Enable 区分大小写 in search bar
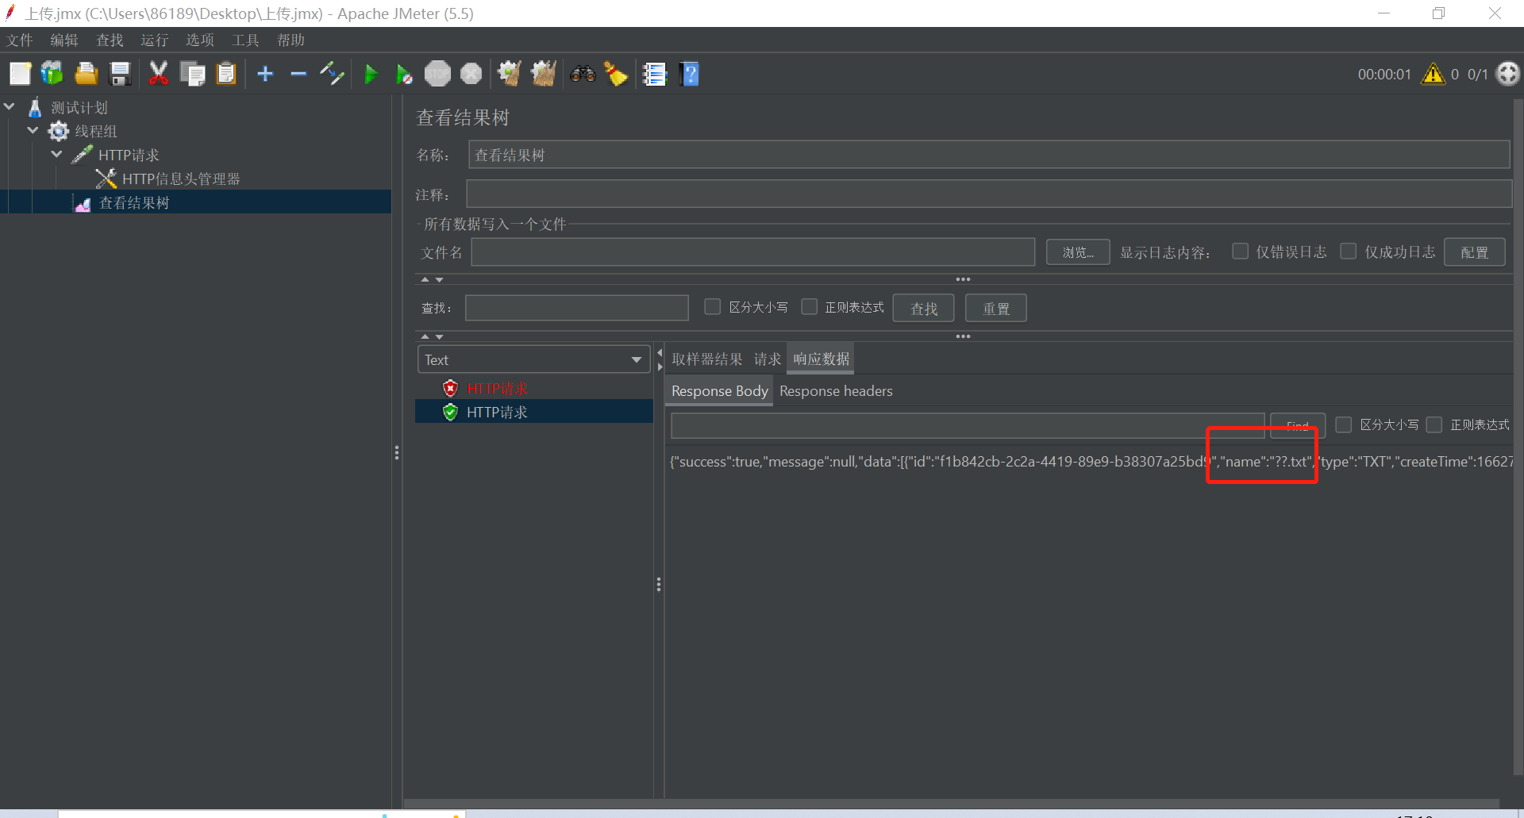The image size is (1524, 818). click(x=712, y=306)
